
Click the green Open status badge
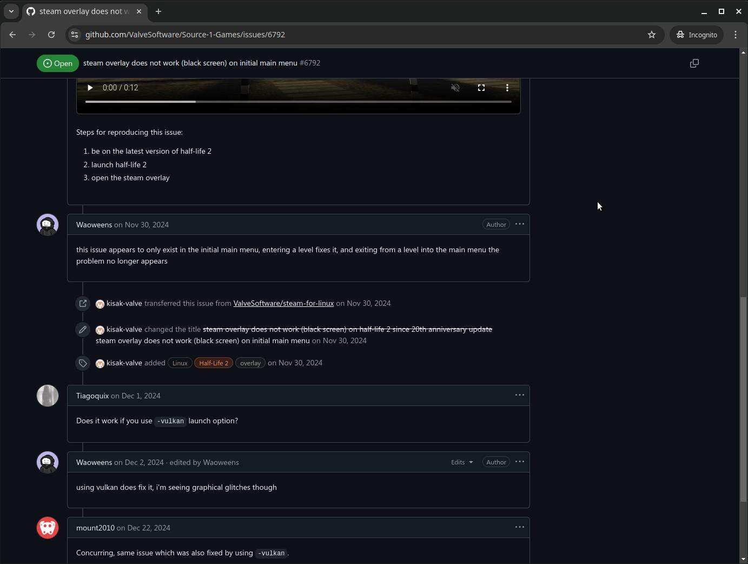click(58, 63)
